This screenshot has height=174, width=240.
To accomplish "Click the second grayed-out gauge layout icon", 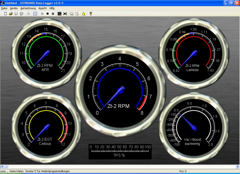I will click(77, 14).
